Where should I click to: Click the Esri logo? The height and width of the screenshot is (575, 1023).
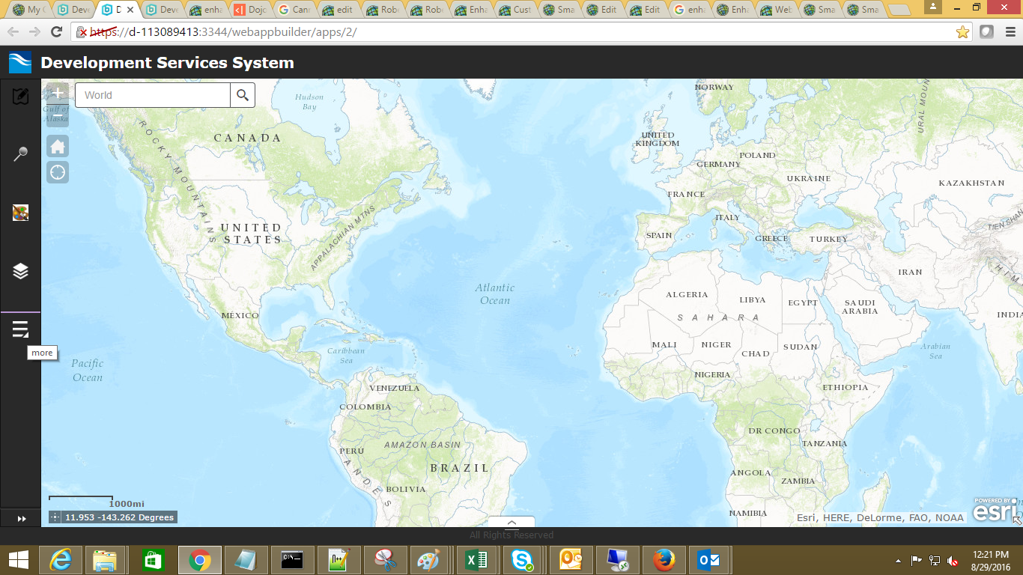point(995,509)
